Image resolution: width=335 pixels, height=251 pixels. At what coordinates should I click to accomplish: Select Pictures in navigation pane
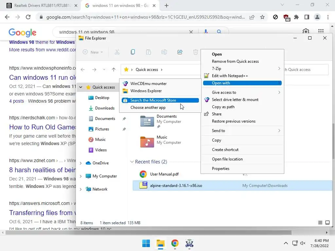(102, 129)
